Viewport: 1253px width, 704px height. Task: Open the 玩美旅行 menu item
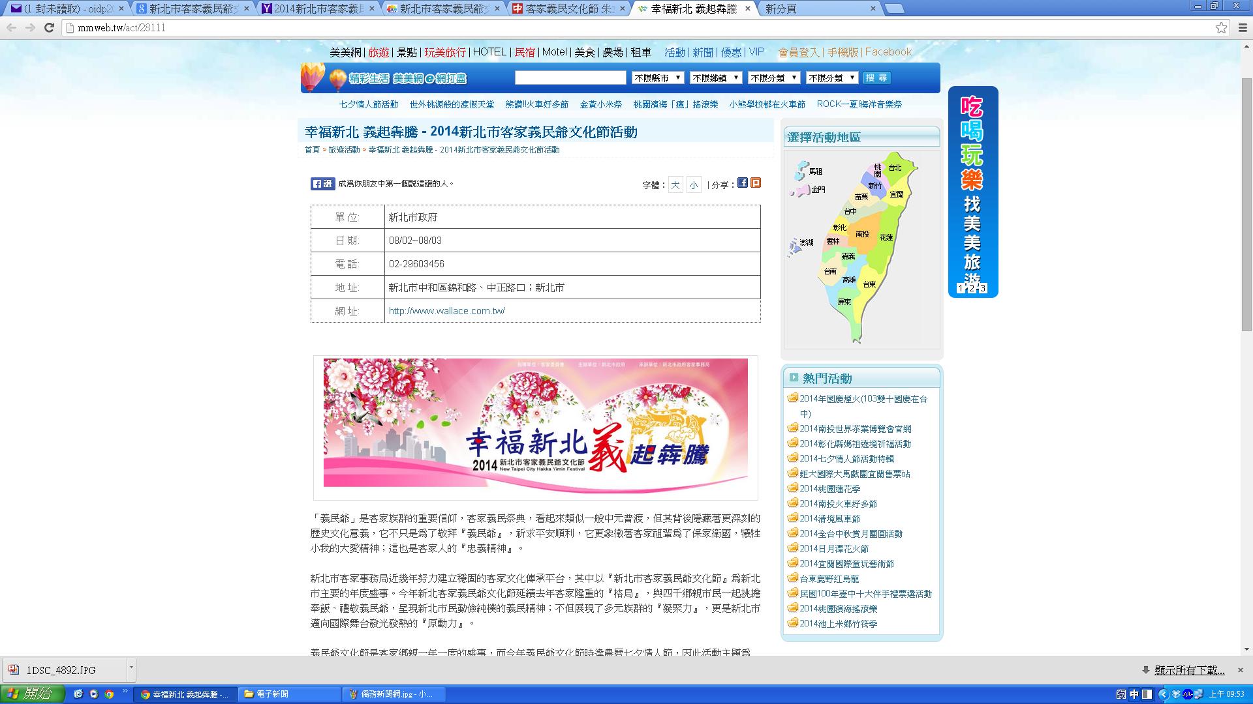click(445, 52)
